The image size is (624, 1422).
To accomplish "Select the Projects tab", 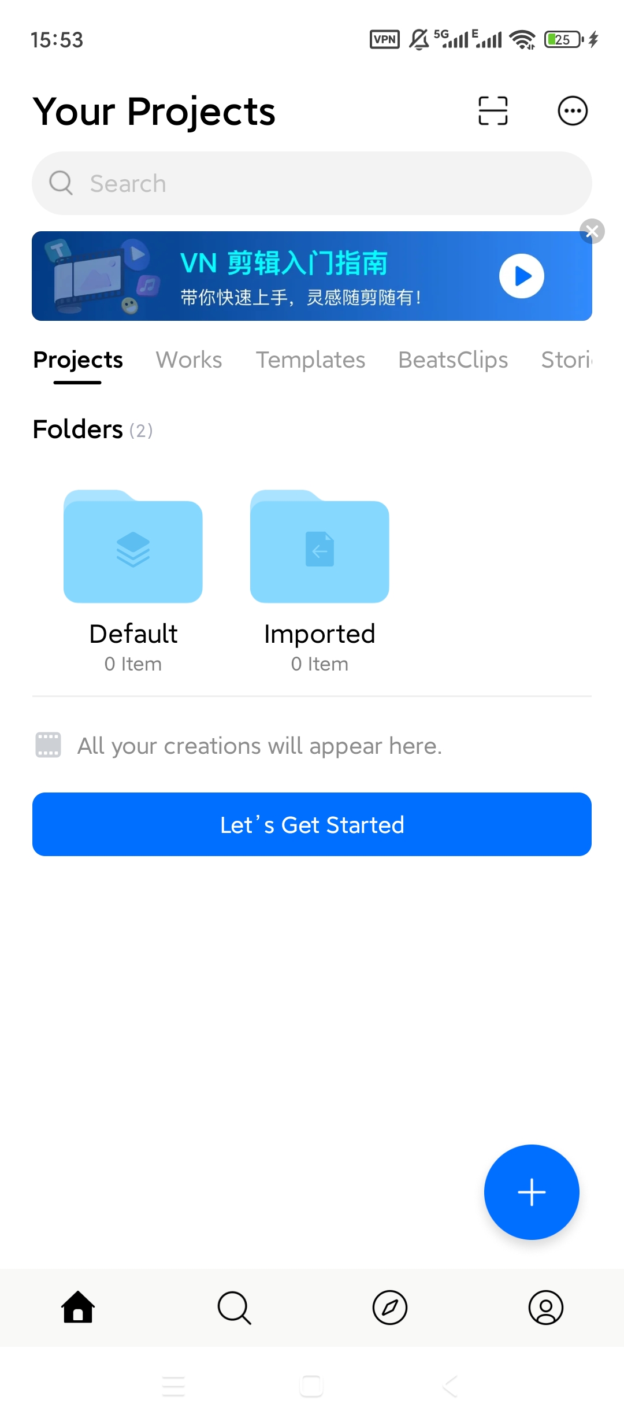I will (78, 360).
